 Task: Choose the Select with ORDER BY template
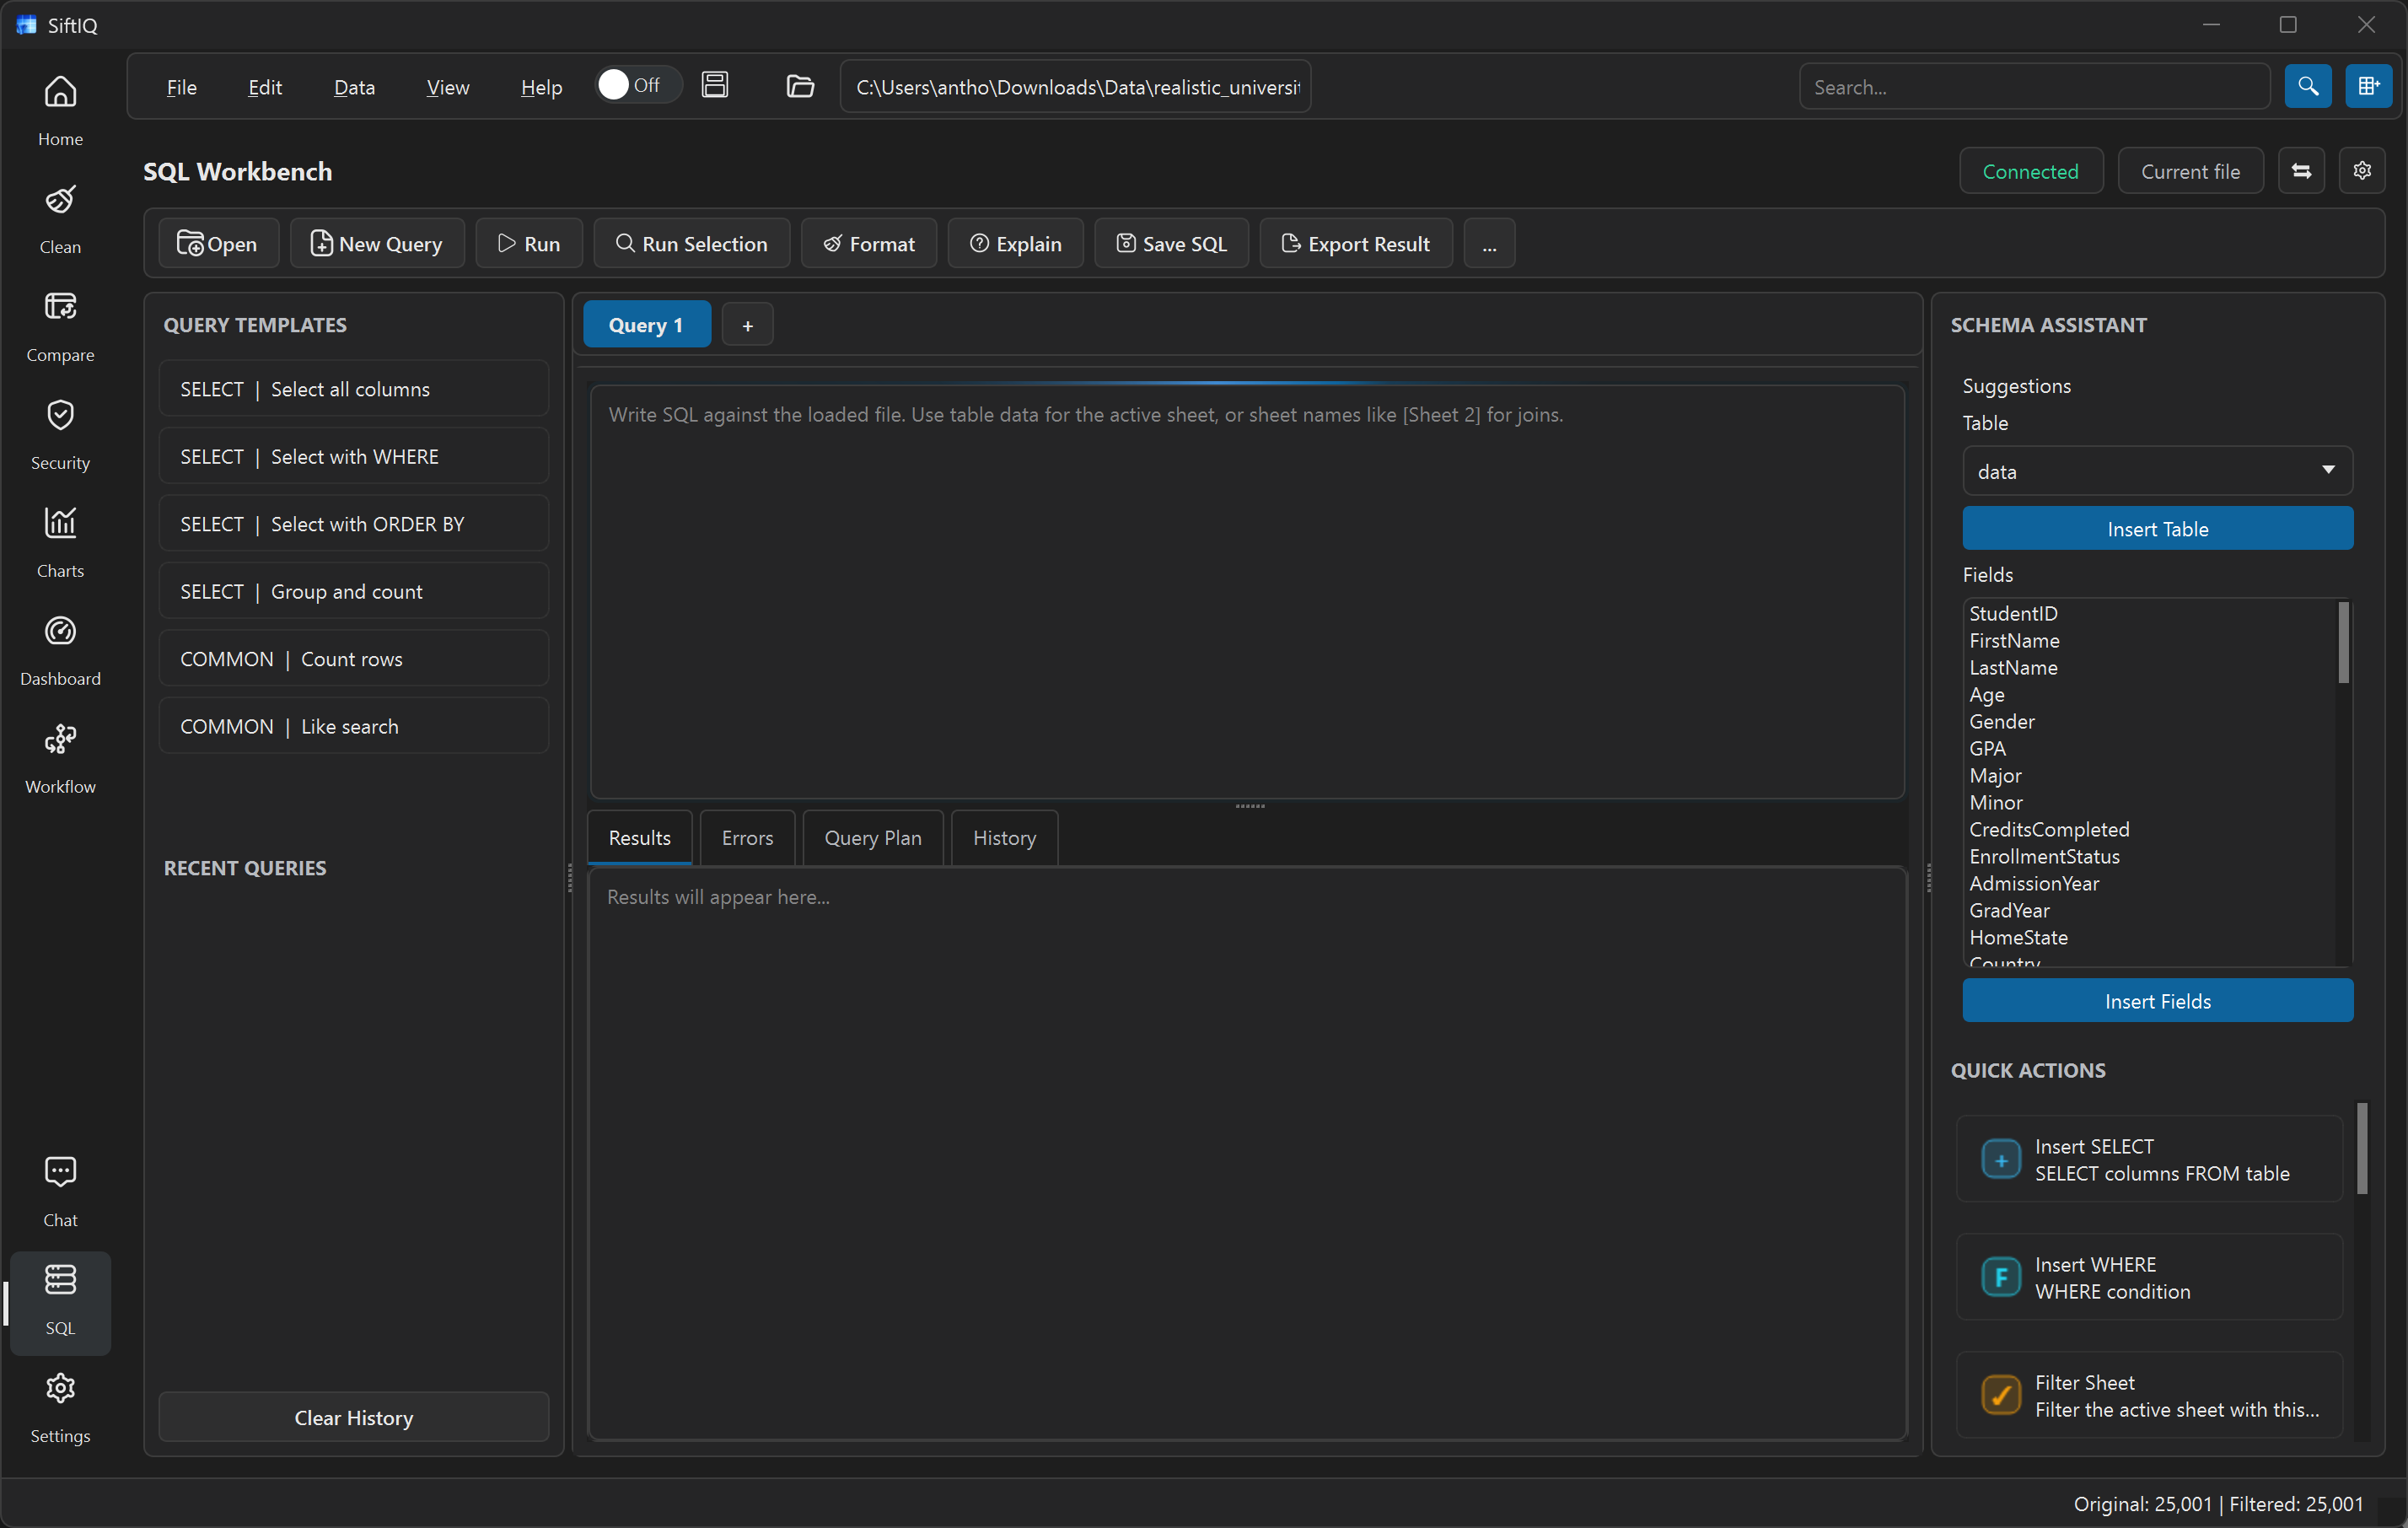tap(353, 523)
